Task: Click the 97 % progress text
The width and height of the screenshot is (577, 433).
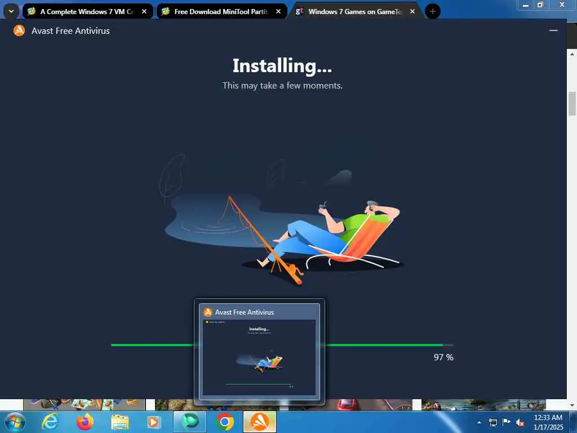Action: click(x=443, y=357)
